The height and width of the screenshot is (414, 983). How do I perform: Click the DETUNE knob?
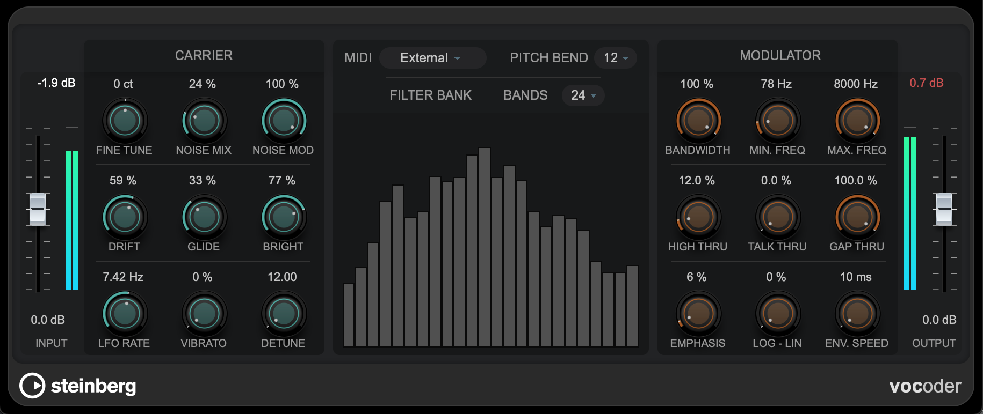click(x=284, y=314)
